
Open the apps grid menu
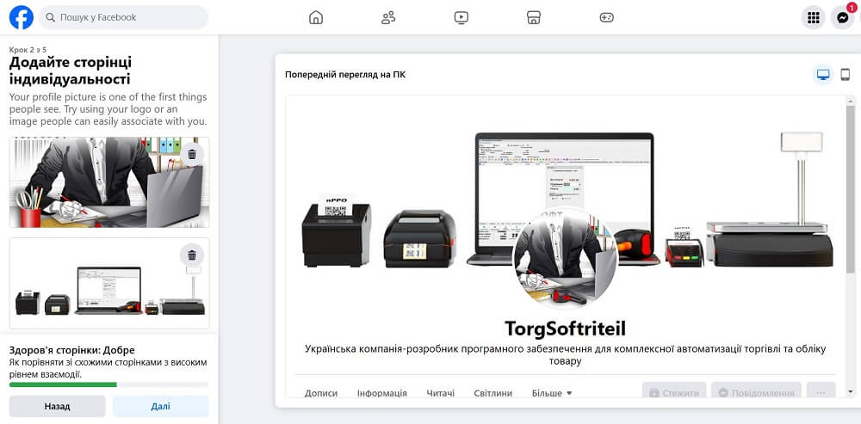click(812, 17)
